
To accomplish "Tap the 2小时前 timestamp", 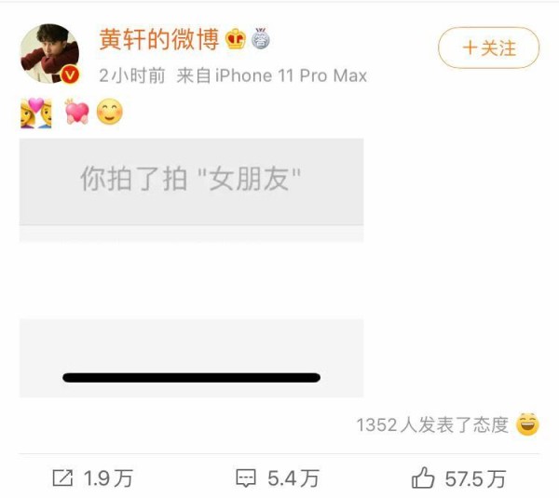I will tap(132, 76).
